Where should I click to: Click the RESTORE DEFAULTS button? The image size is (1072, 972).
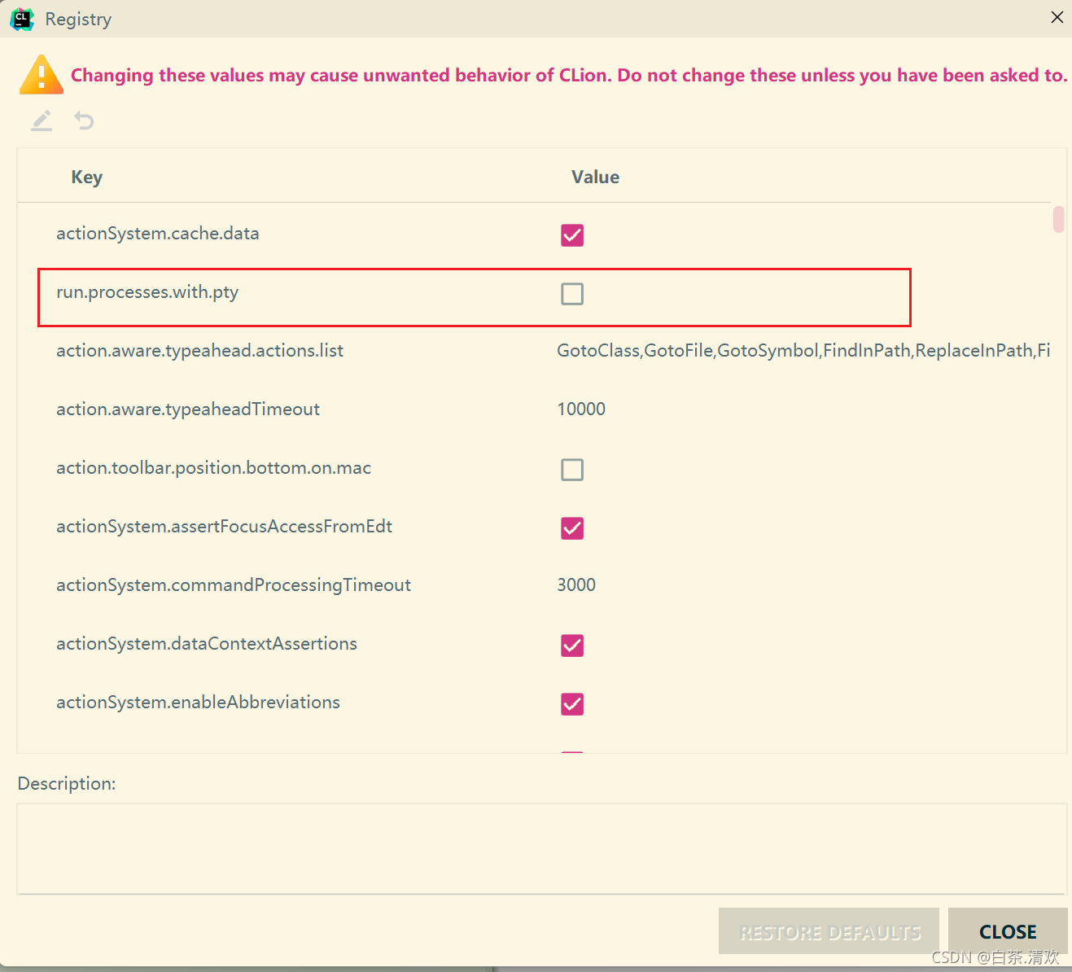pyautogui.click(x=829, y=931)
